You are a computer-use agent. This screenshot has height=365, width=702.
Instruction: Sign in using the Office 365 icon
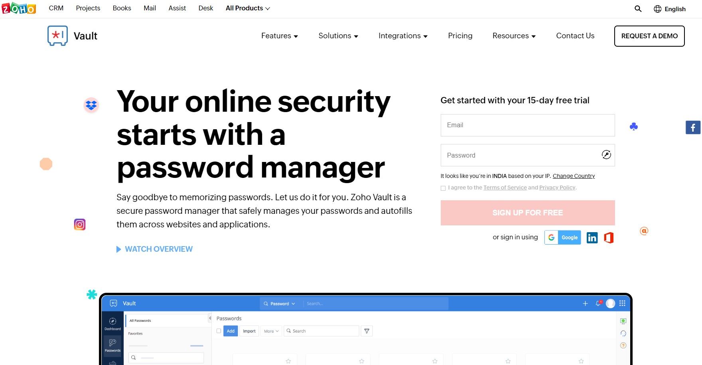click(x=609, y=238)
